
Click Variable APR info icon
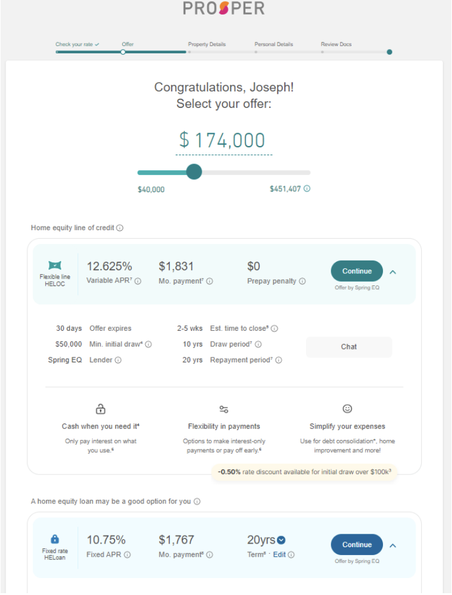(138, 281)
